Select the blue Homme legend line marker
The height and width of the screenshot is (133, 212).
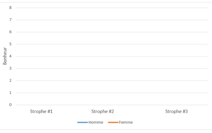coord(83,122)
